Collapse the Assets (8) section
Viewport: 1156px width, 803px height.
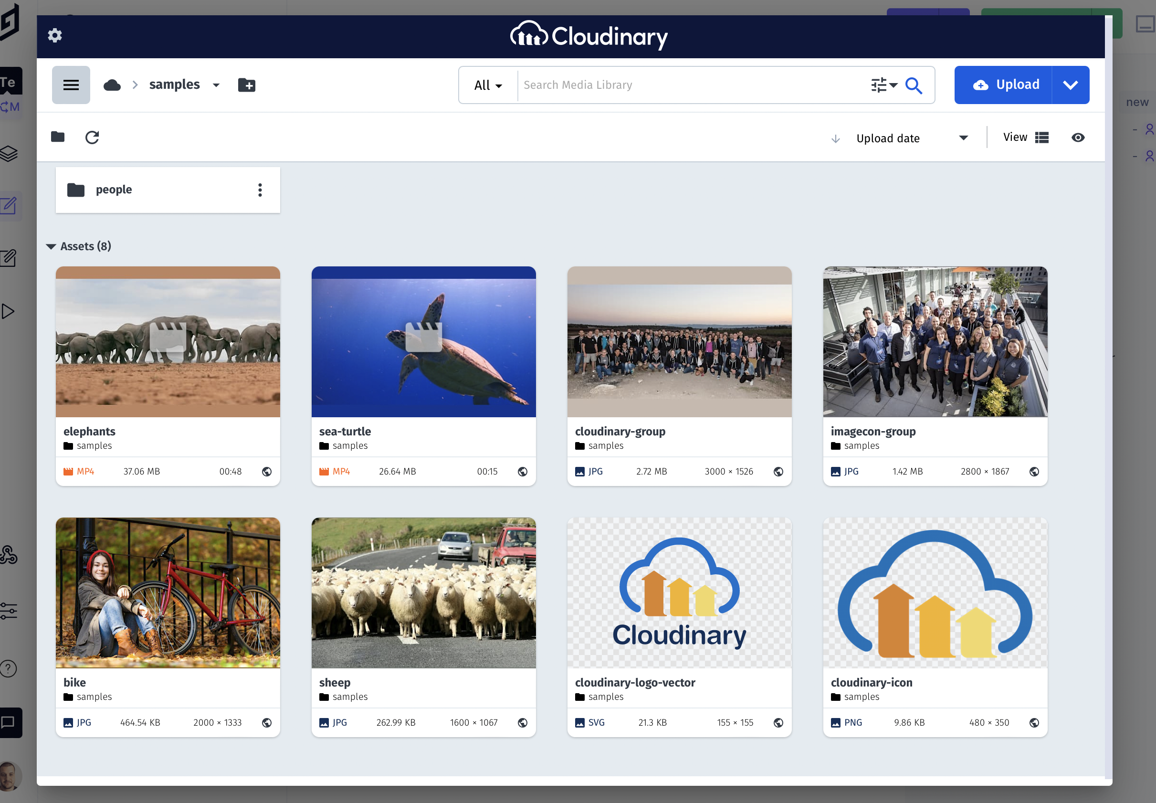point(51,246)
